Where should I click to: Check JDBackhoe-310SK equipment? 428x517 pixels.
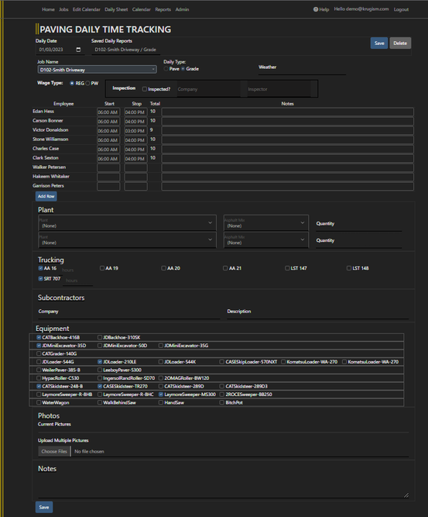pos(100,337)
